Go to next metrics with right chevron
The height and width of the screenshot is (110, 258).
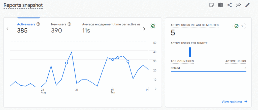point(144,29)
